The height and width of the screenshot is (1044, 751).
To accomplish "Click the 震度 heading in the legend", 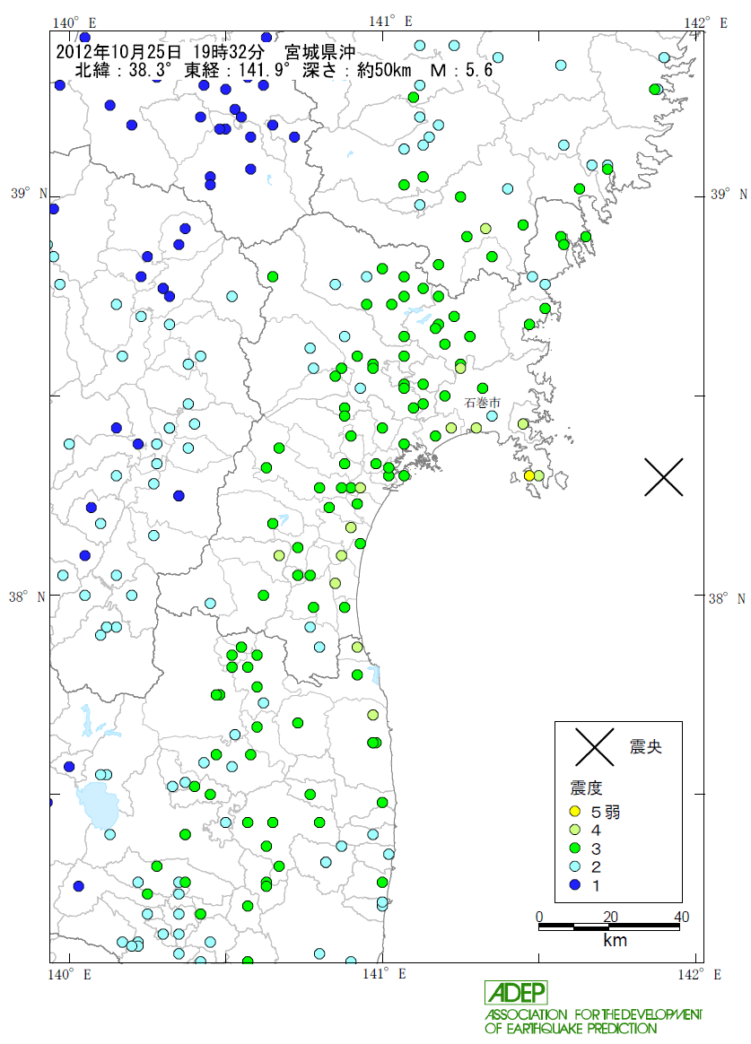I will point(587,788).
